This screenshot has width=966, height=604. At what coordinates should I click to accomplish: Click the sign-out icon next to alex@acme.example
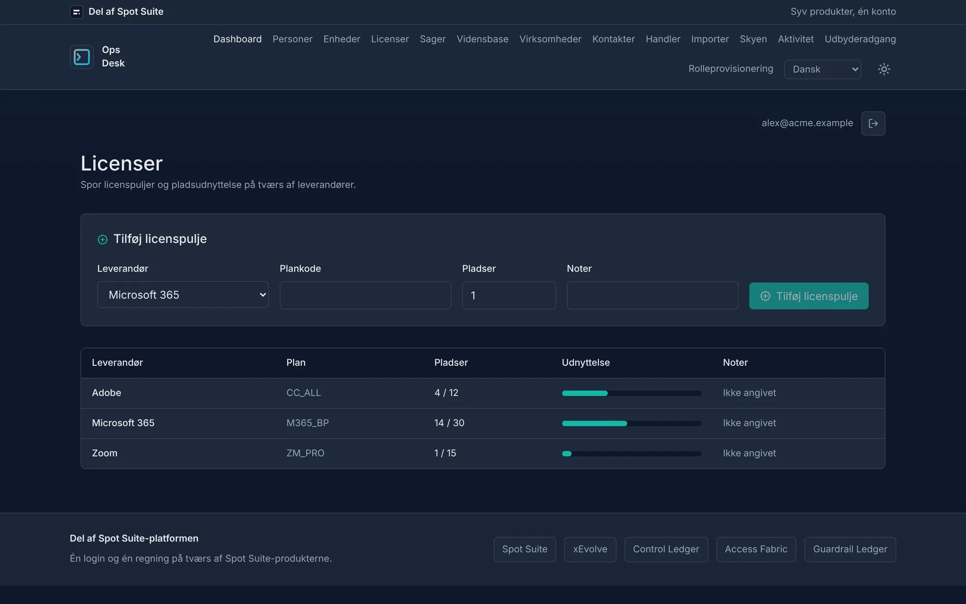873,123
